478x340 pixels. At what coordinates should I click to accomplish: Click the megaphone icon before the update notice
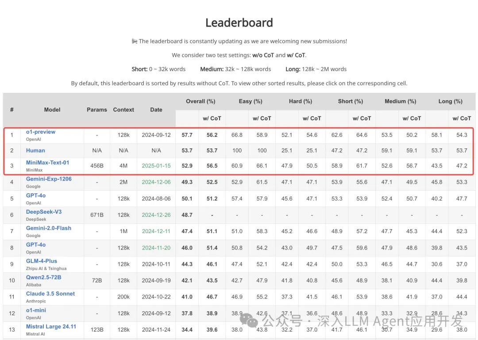coord(135,41)
